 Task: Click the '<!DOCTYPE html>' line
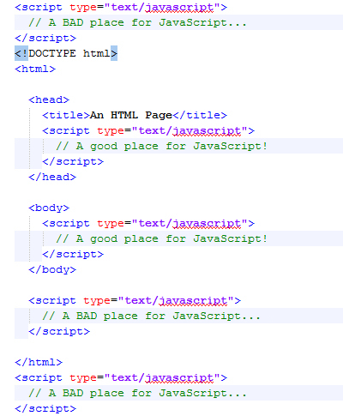66,53
